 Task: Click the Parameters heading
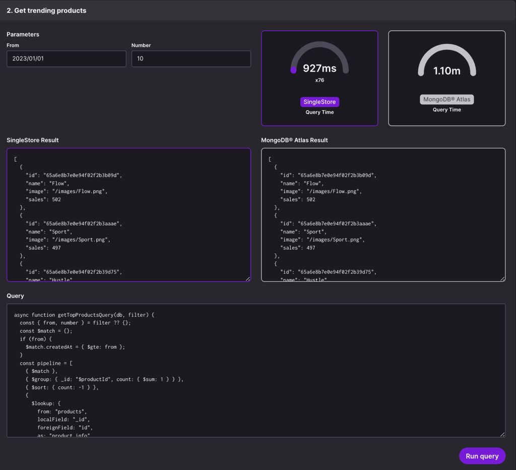pos(23,34)
